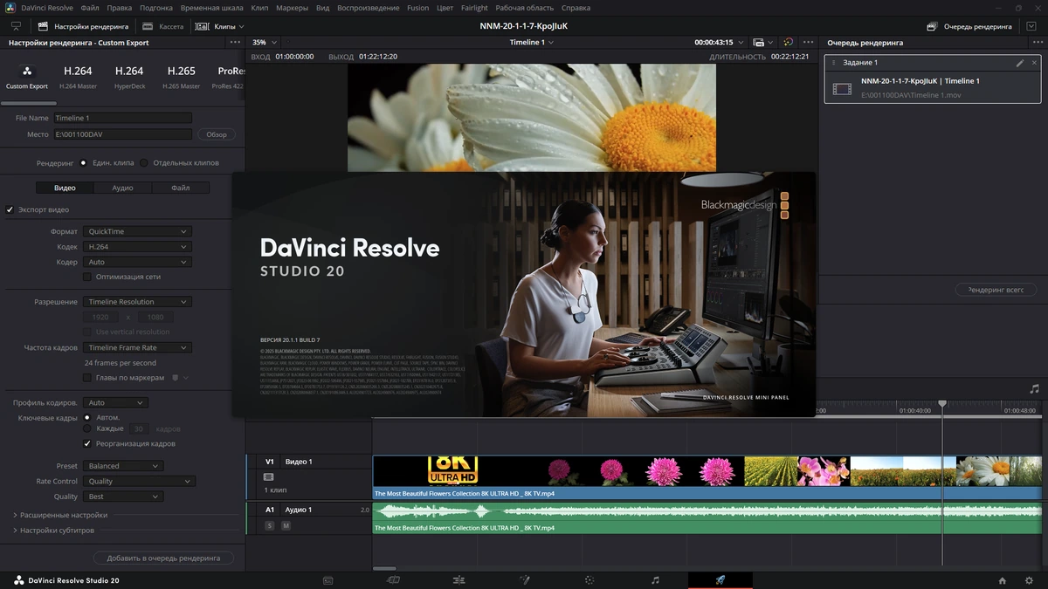This screenshot has width=1048, height=589.
Task: Click the Видео 1 track clip-view icon
Action: point(269,477)
